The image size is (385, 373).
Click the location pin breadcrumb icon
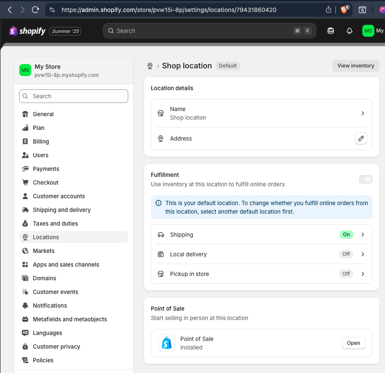(150, 66)
